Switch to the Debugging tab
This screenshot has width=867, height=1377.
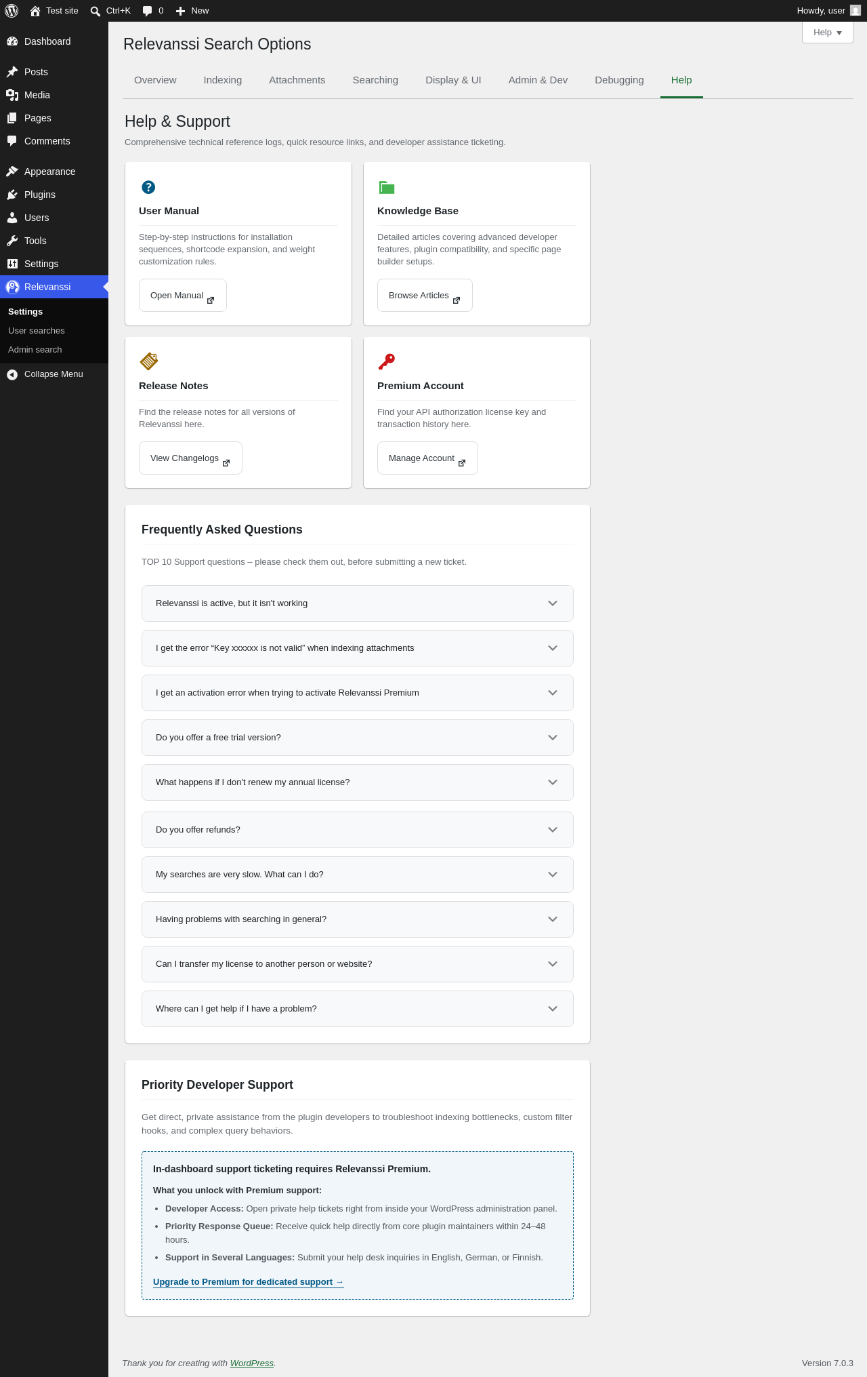click(x=619, y=80)
